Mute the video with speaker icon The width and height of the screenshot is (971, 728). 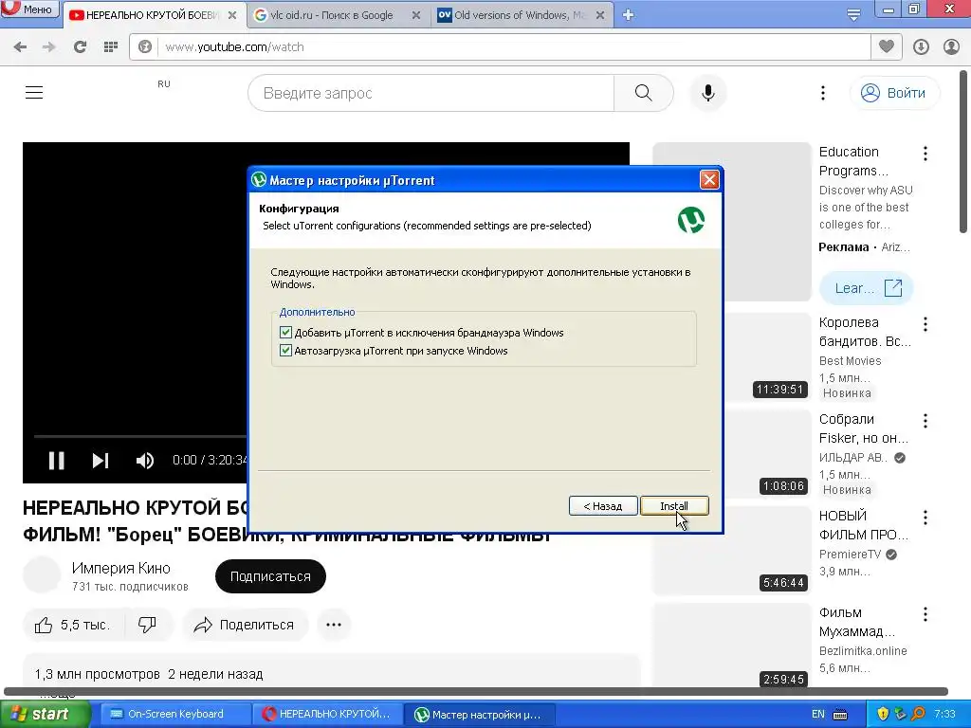click(x=145, y=461)
